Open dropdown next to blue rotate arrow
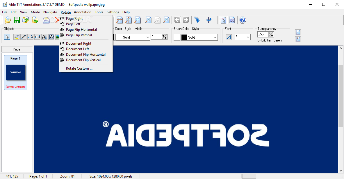 pos(203,20)
